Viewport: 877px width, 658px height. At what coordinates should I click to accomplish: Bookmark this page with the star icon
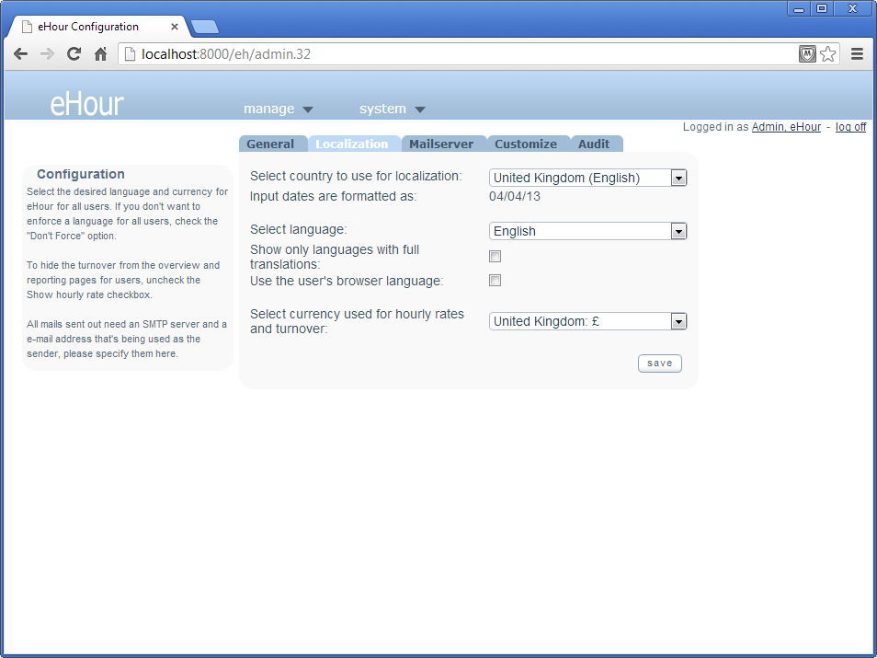pyautogui.click(x=827, y=53)
